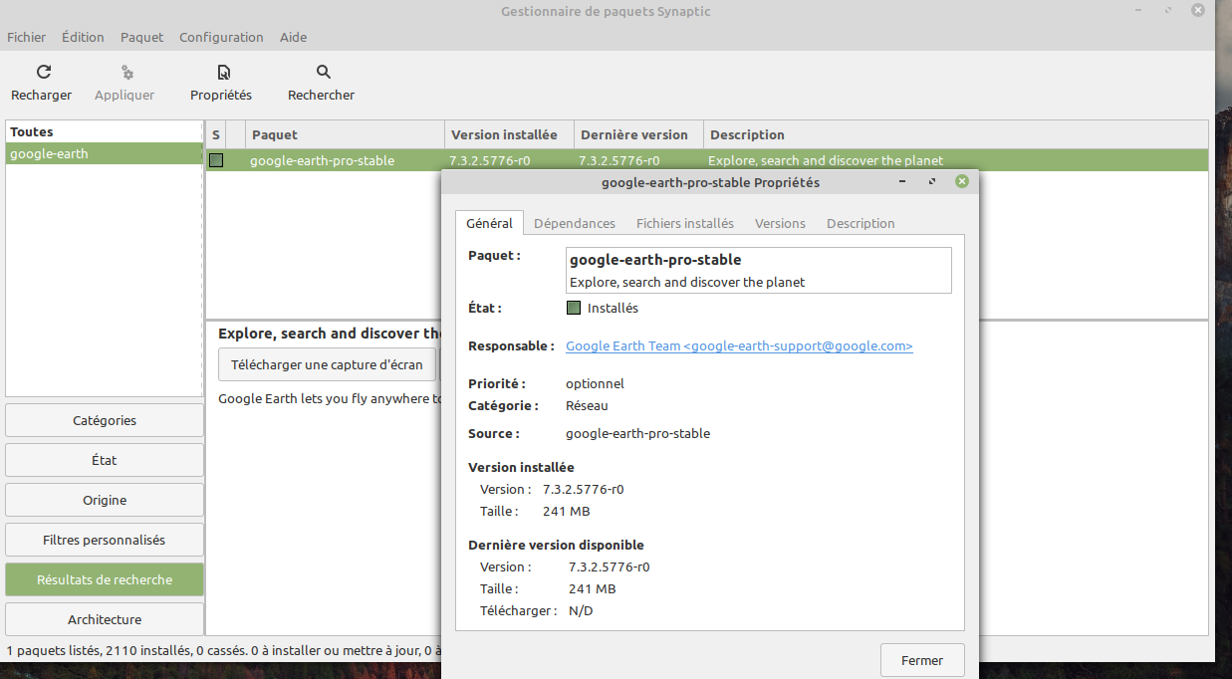1232x679 pixels.
Task: Close the Propriétés dialog with green X
Action: click(x=961, y=182)
